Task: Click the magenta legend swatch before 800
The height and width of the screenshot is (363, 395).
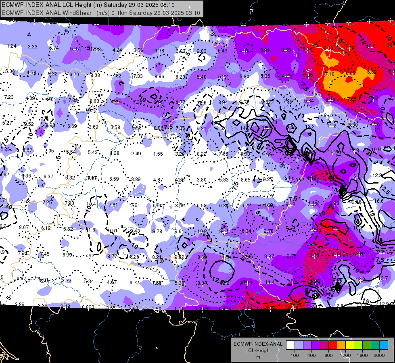Action: tap(324, 345)
